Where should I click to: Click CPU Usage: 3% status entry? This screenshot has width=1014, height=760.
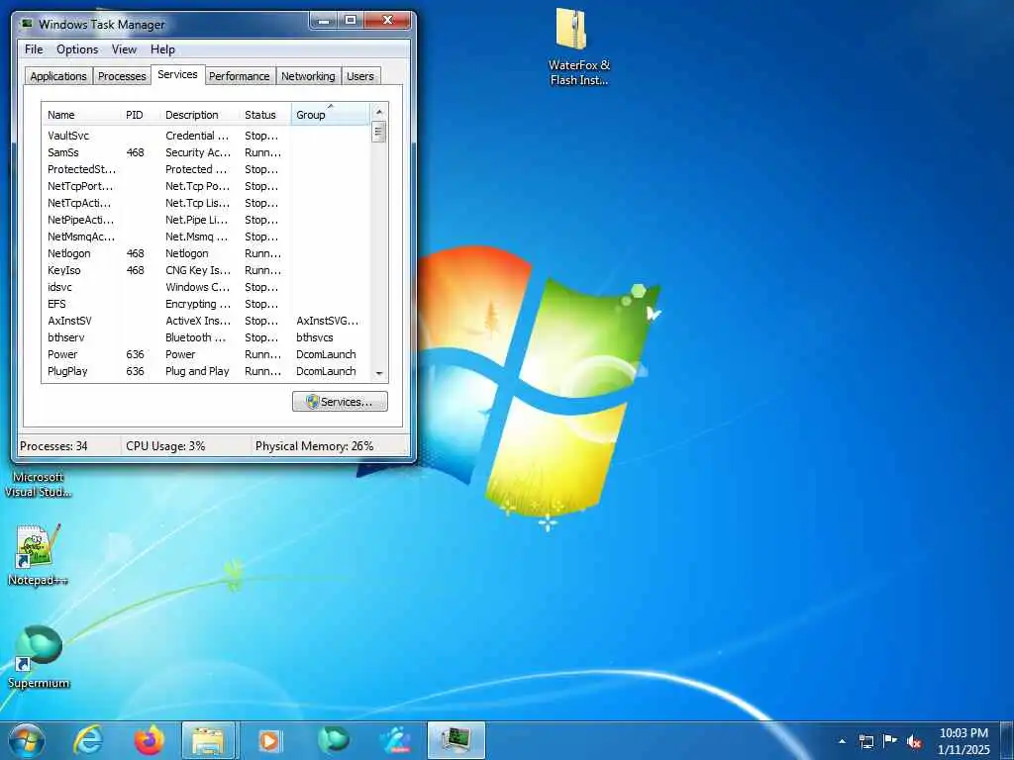pyautogui.click(x=165, y=446)
